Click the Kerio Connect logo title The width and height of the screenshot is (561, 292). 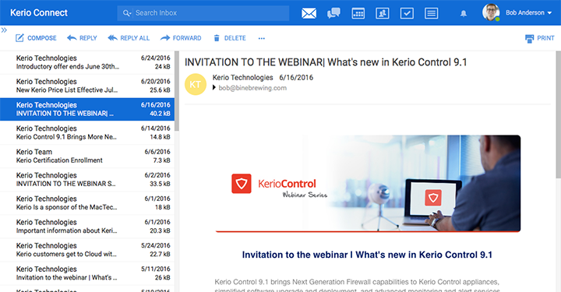(39, 13)
